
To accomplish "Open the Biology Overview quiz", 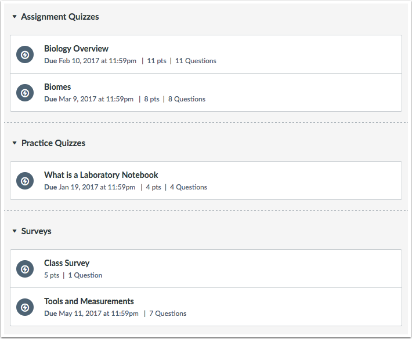I will point(76,49).
